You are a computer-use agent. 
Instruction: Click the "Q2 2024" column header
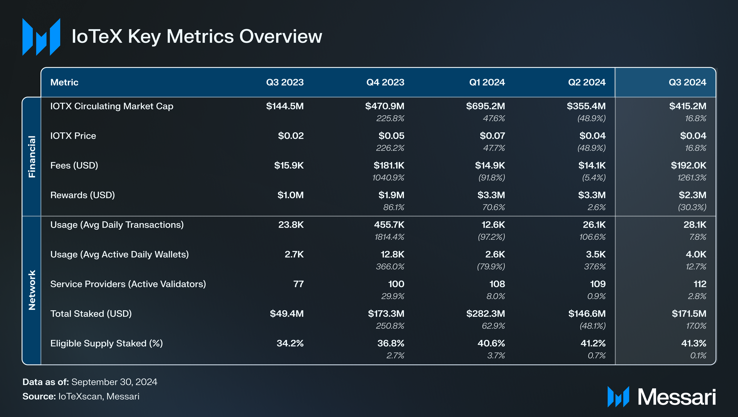point(587,82)
